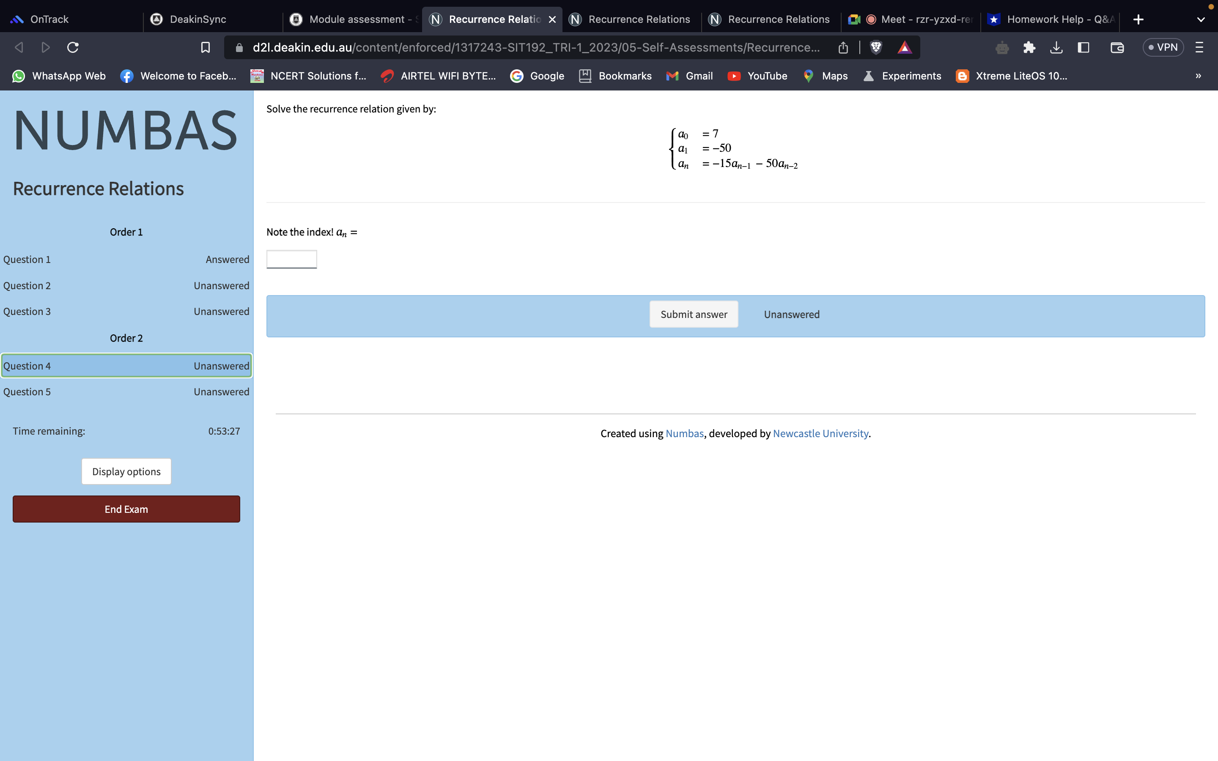Switch to the OnTrack tab
Screen dimensions: 1218x761
(49, 19)
